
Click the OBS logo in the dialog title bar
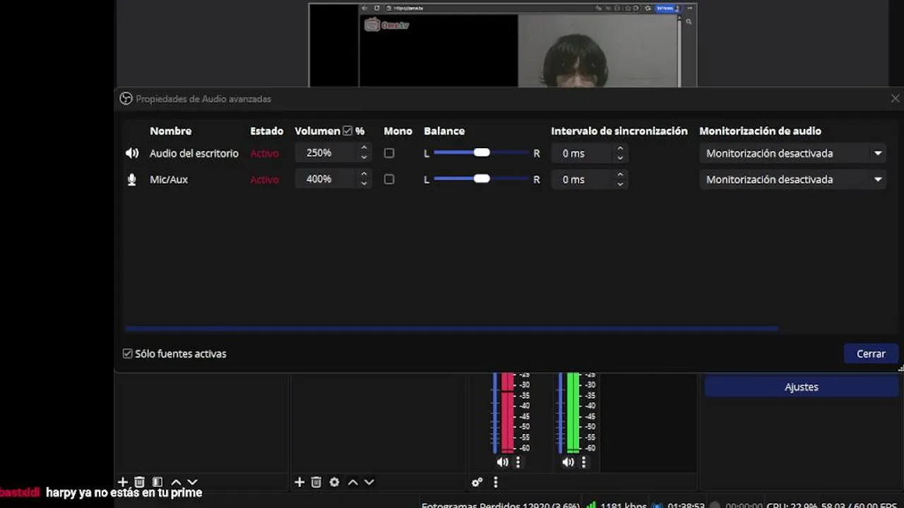(x=126, y=99)
